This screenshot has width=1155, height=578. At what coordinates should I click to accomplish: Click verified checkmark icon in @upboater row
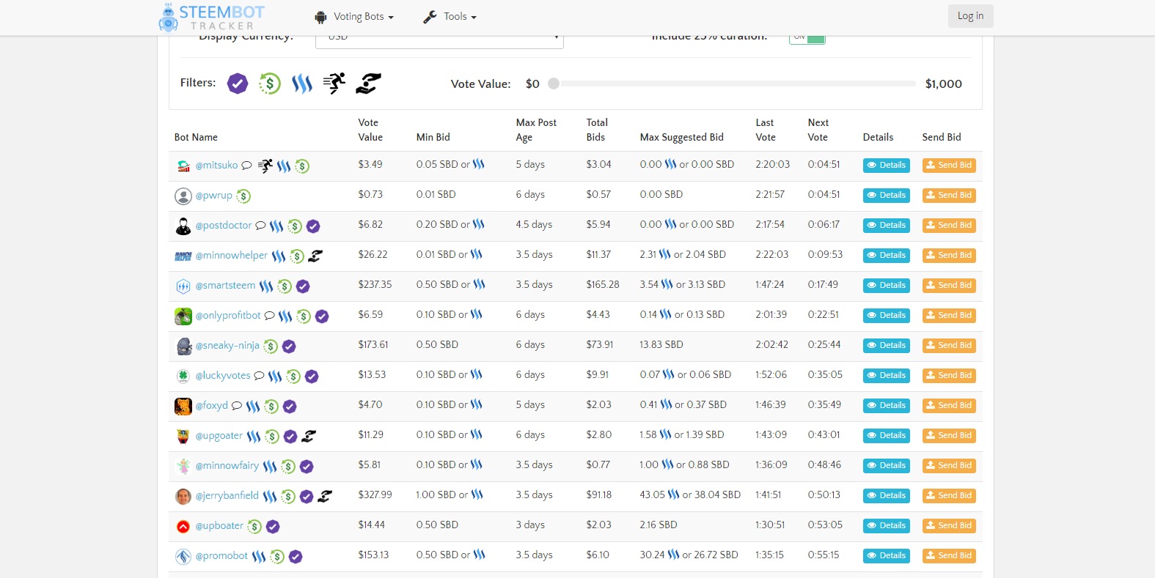point(273,527)
